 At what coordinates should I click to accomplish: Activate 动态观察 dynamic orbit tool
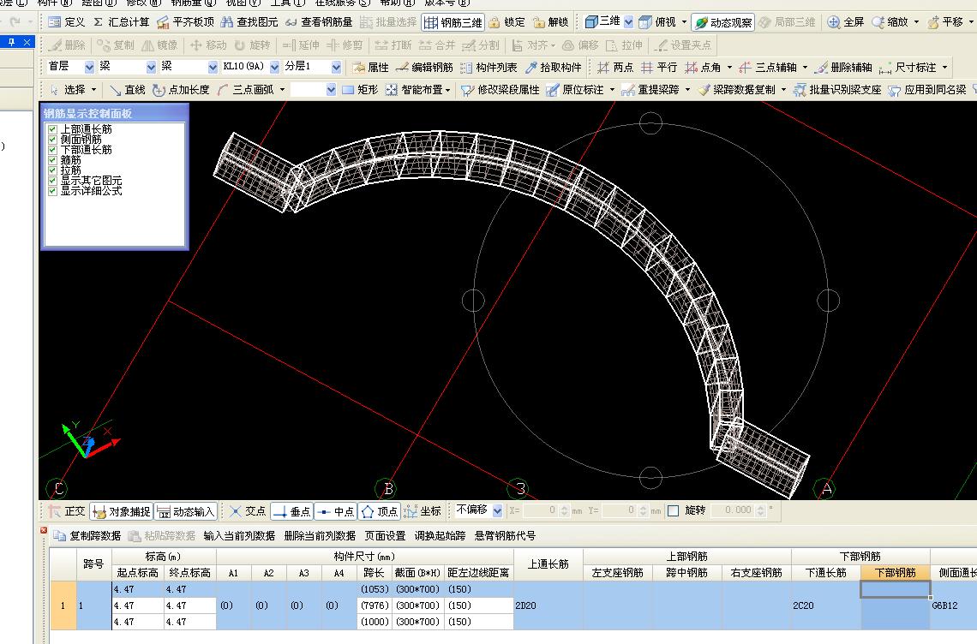click(723, 22)
